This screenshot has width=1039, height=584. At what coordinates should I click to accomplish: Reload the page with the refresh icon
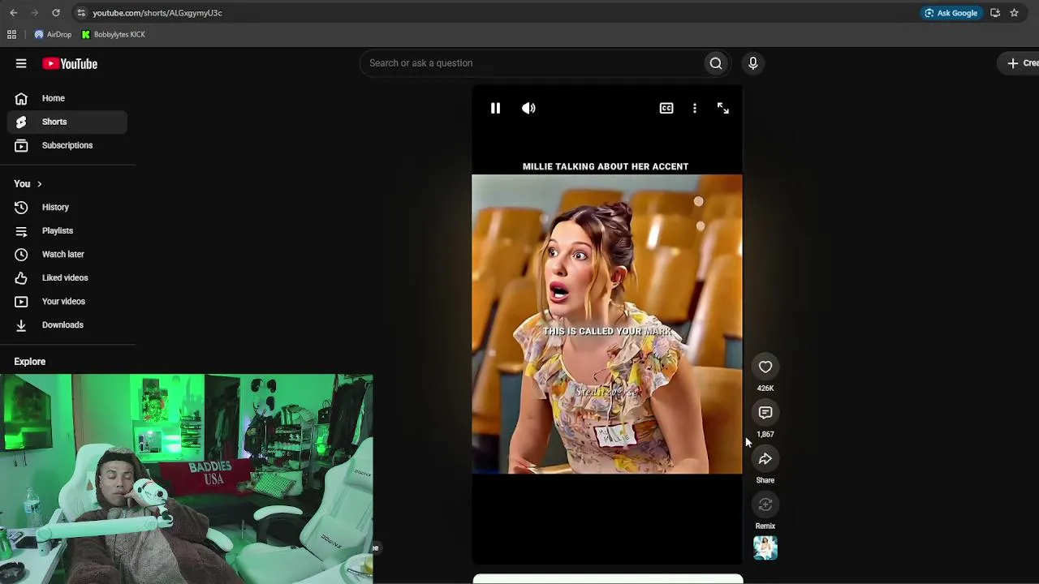coord(56,13)
